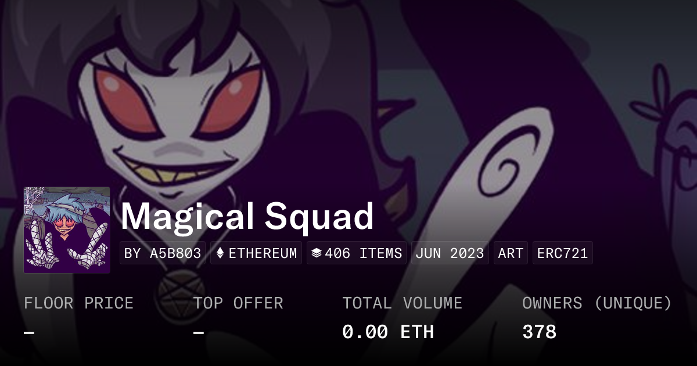Screen dimensions: 697x366
Task: Click the ERC721 token standard tag
Action: coord(562,253)
